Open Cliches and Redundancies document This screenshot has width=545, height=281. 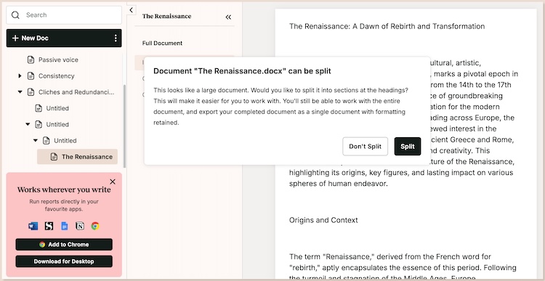76,92
